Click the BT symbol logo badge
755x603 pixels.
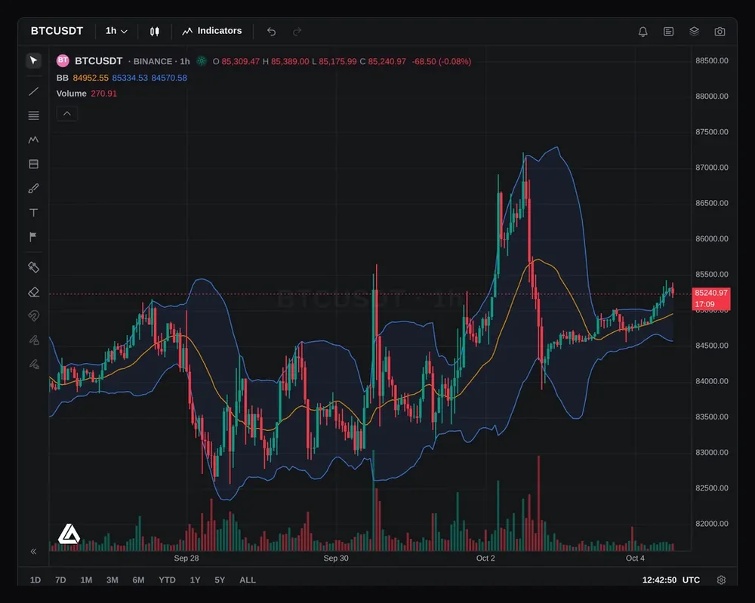pyautogui.click(x=63, y=60)
